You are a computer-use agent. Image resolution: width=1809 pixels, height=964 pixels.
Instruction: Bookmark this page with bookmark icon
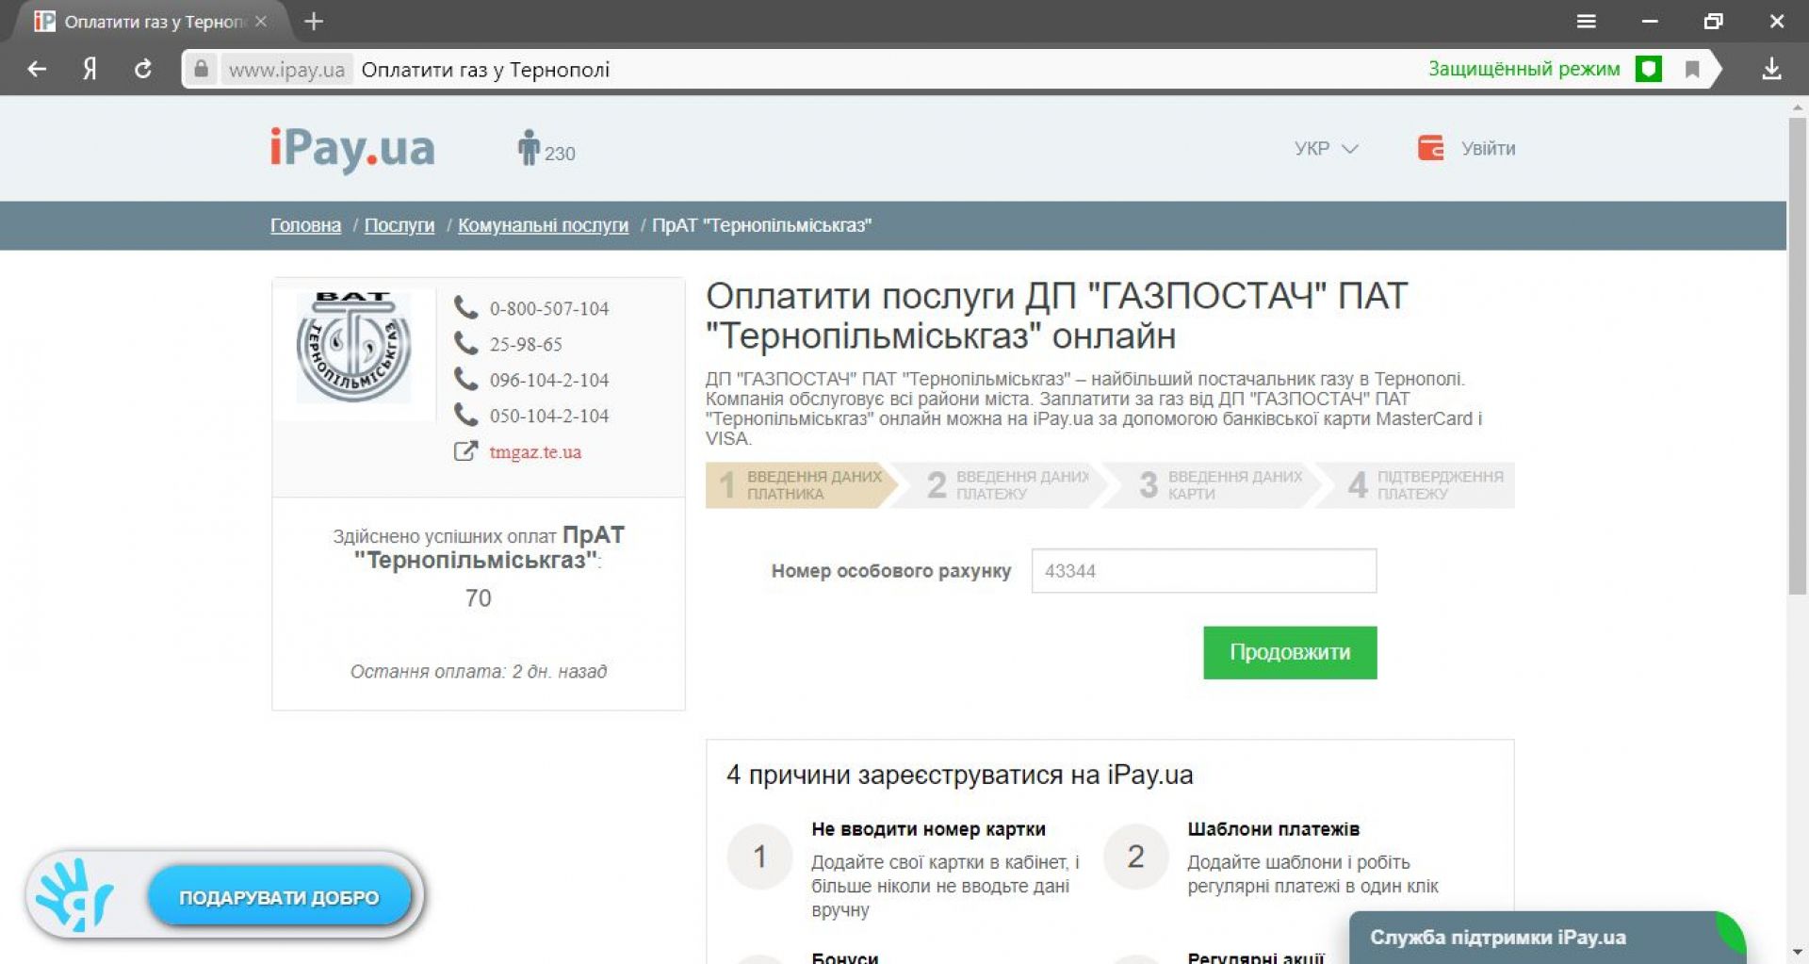(x=1692, y=69)
